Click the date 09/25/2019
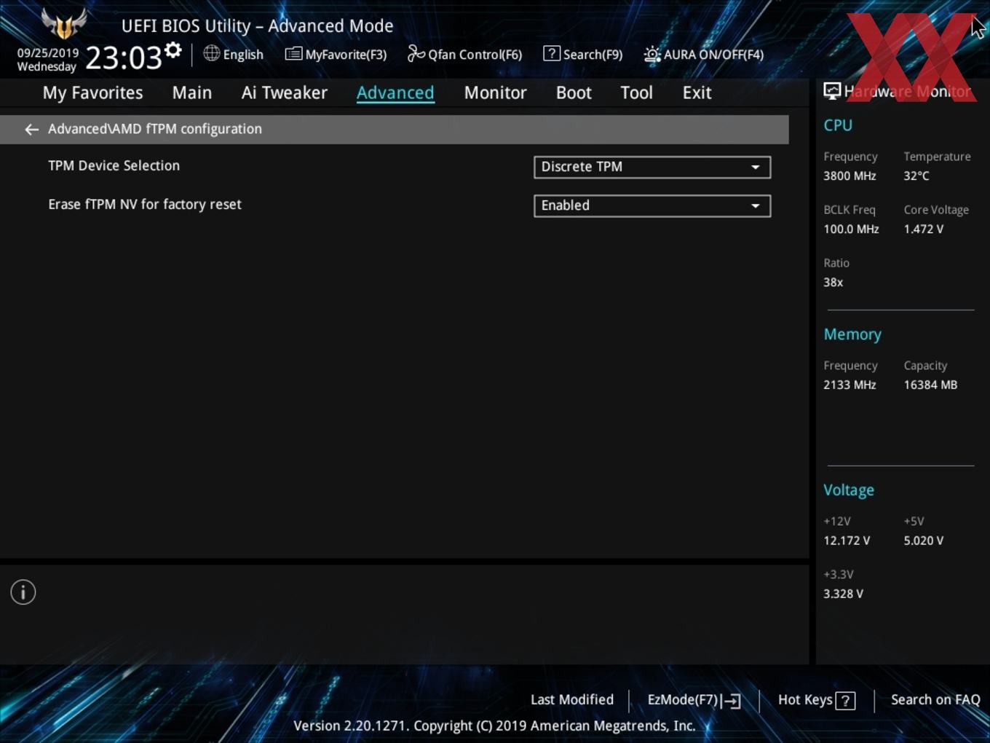 point(48,53)
